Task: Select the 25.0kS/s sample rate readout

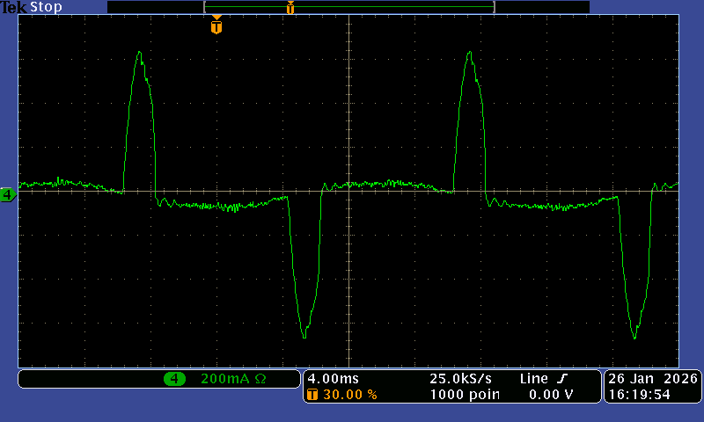Action: tap(458, 378)
